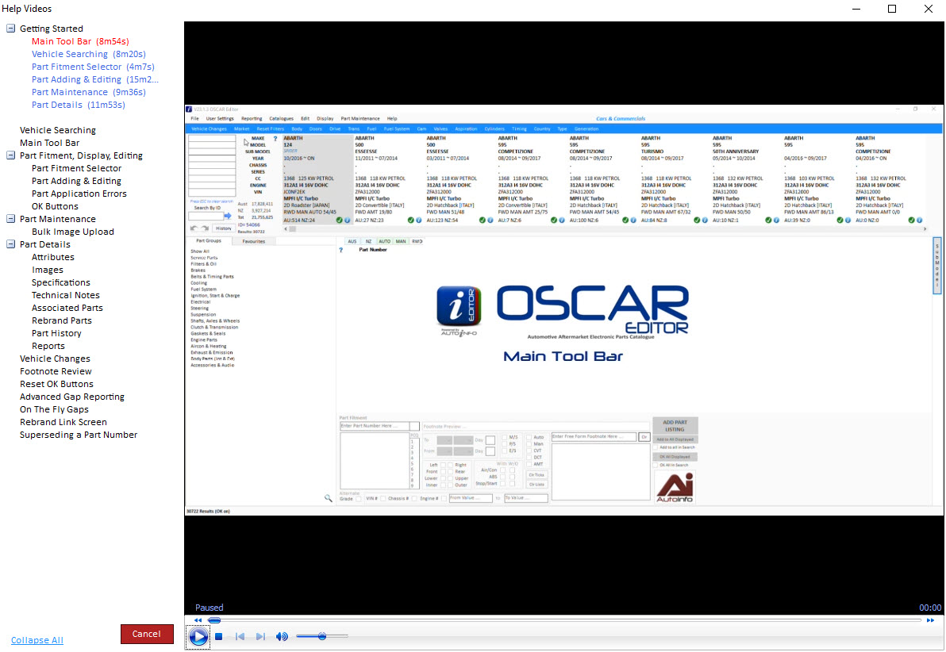Click the green tick icon on the ABARTH 124 tile
The image size is (946, 652).
339,220
